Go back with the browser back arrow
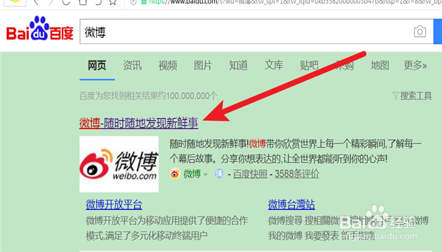The image size is (442, 252). click(36, 3)
